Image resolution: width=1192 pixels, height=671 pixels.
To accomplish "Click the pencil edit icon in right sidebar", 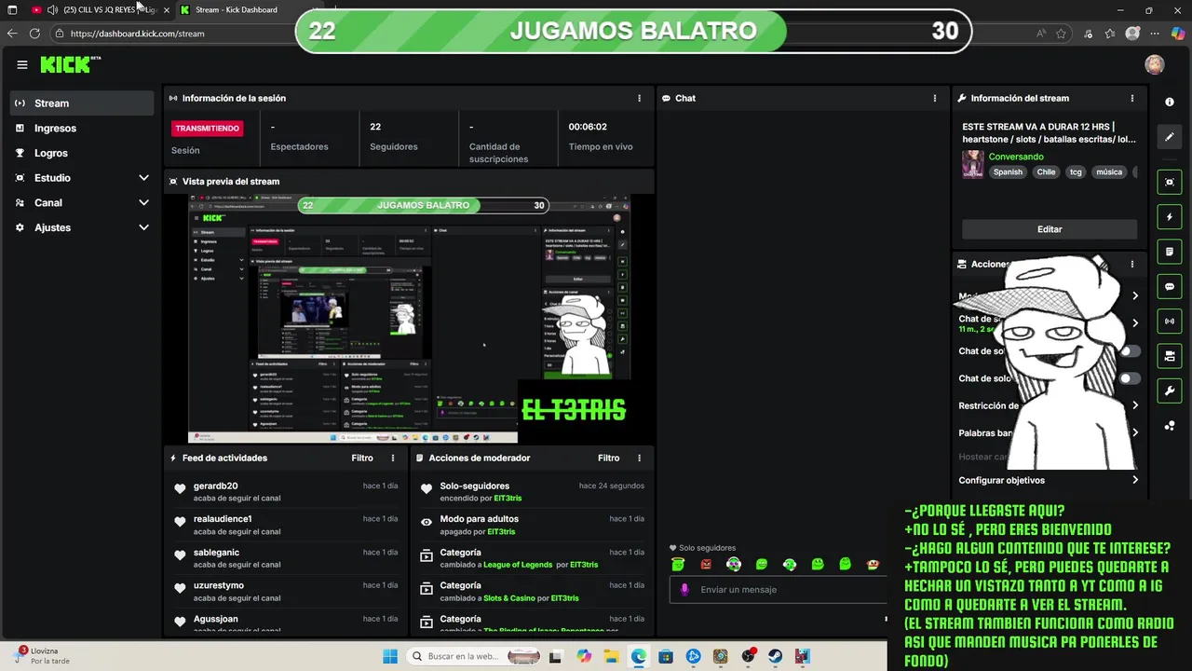I will tap(1170, 137).
